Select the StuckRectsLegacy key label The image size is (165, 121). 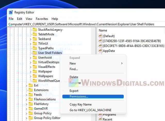click(x=50, y=30)
